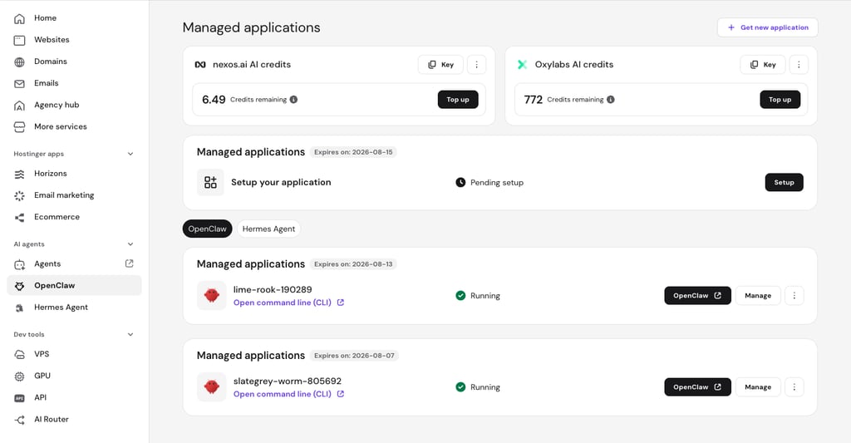The height and width of the screenshot is (443, 851).
Task: Click the 'Setup your application' text
Action: coord(281,182)
